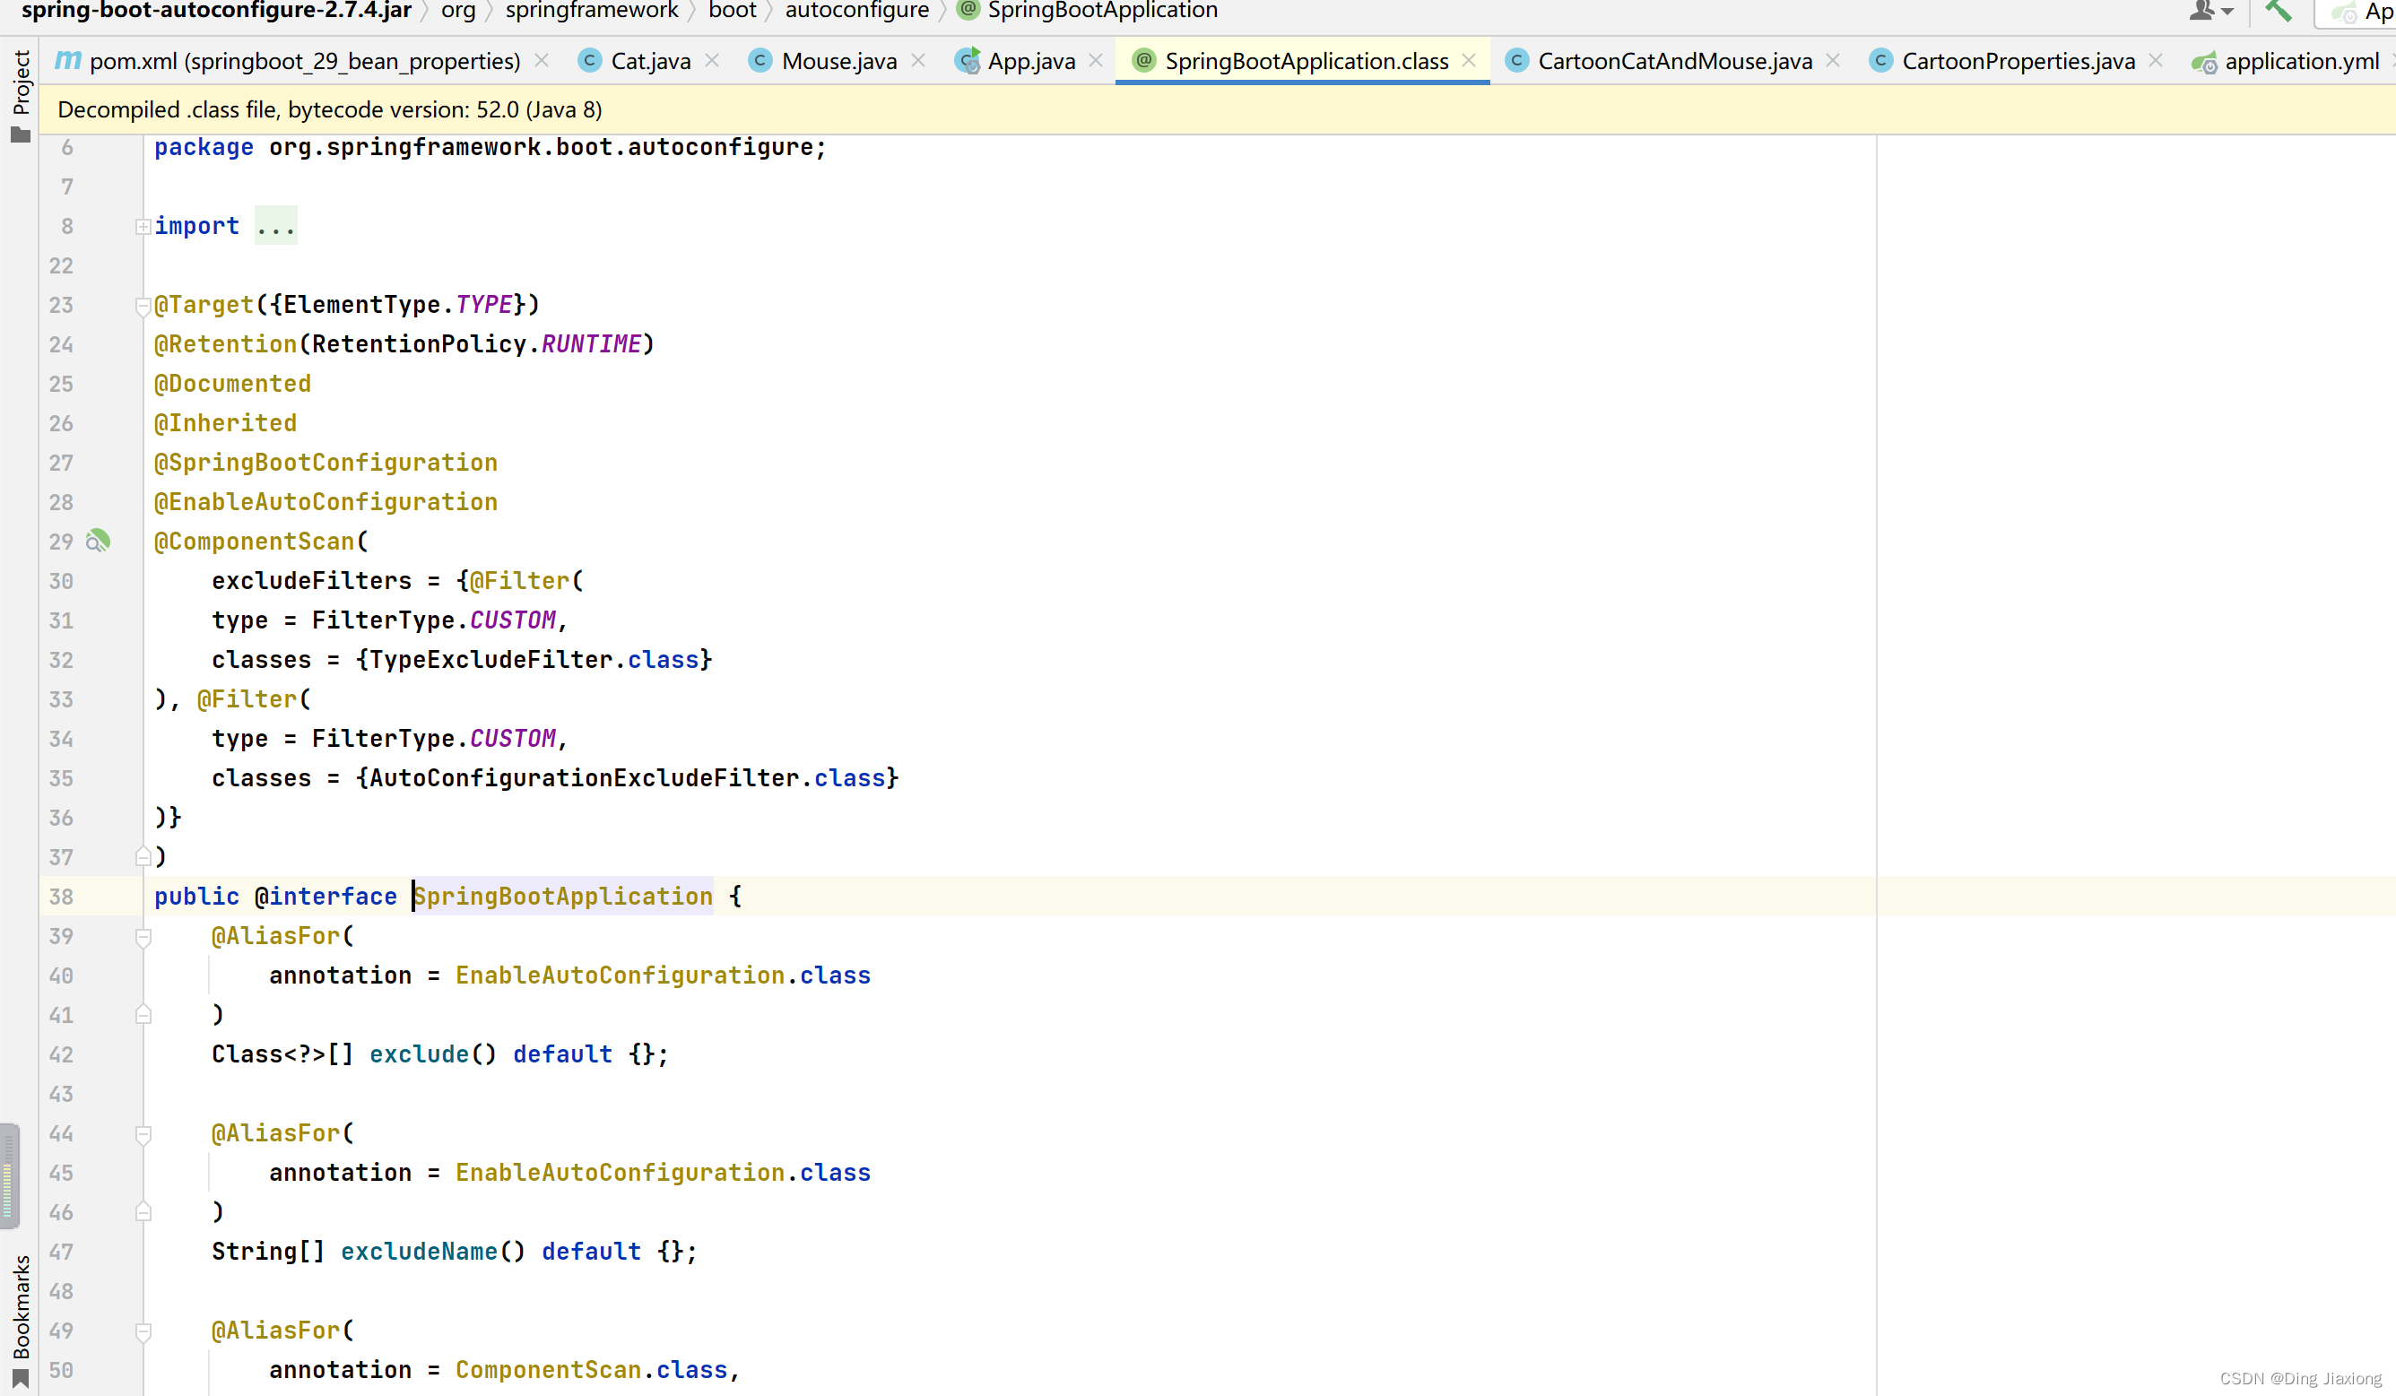The width and height of the screenshot is (2396, 1396).
Task: Collapse the fold ending at line 37
Action: point(143,857)
